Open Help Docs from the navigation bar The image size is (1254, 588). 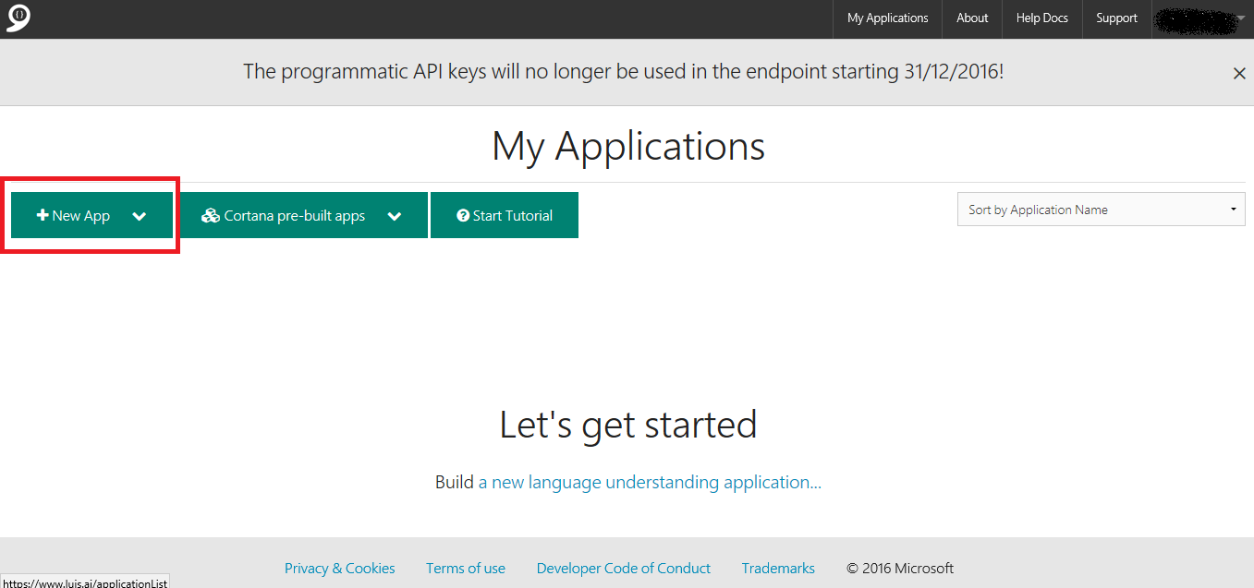[1042, 18]
